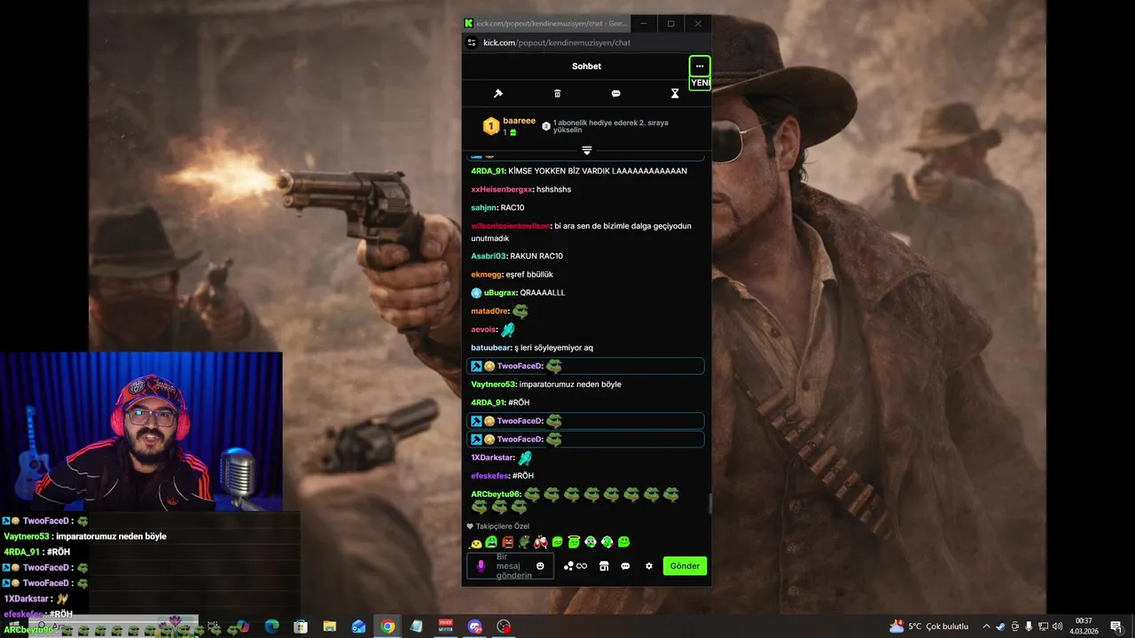The width and height of the screenshot is (1135, 638).
Task: Click the message 'eşref bbüllük'
Action: (529, 275)
